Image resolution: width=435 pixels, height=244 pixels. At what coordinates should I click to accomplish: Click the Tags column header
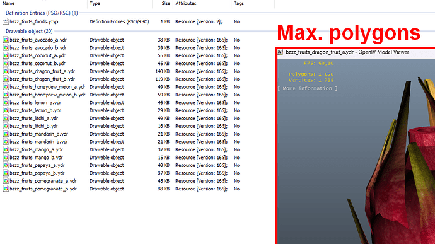pos(238,3)
